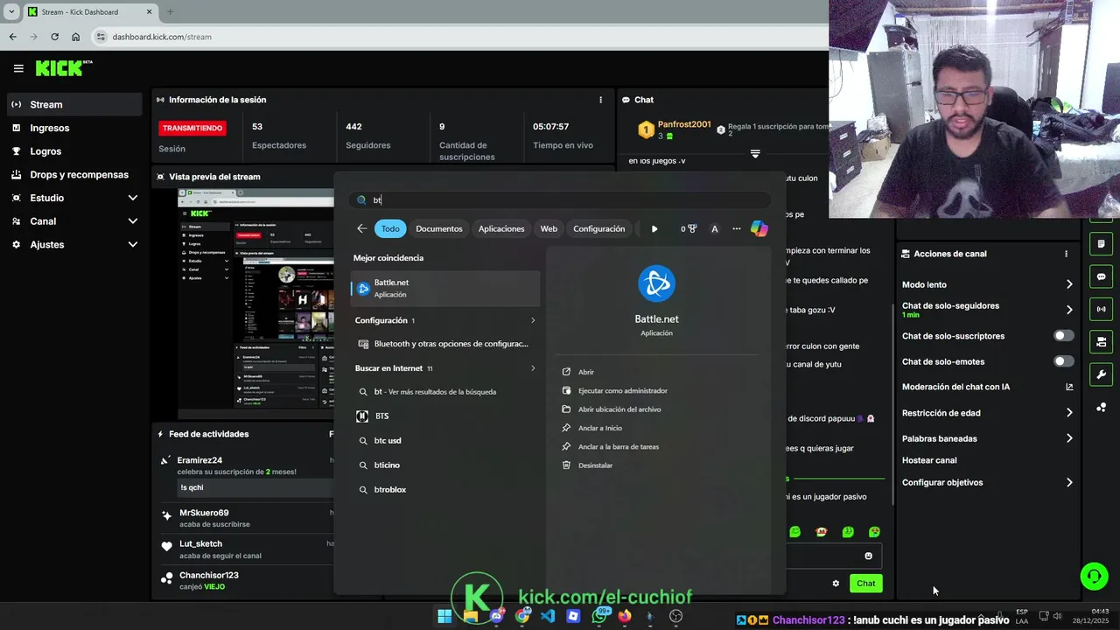The height and width of the screenshot is (630, 1120).
Task: Open Ingresos in Kick sidebar
Action: 73,128
